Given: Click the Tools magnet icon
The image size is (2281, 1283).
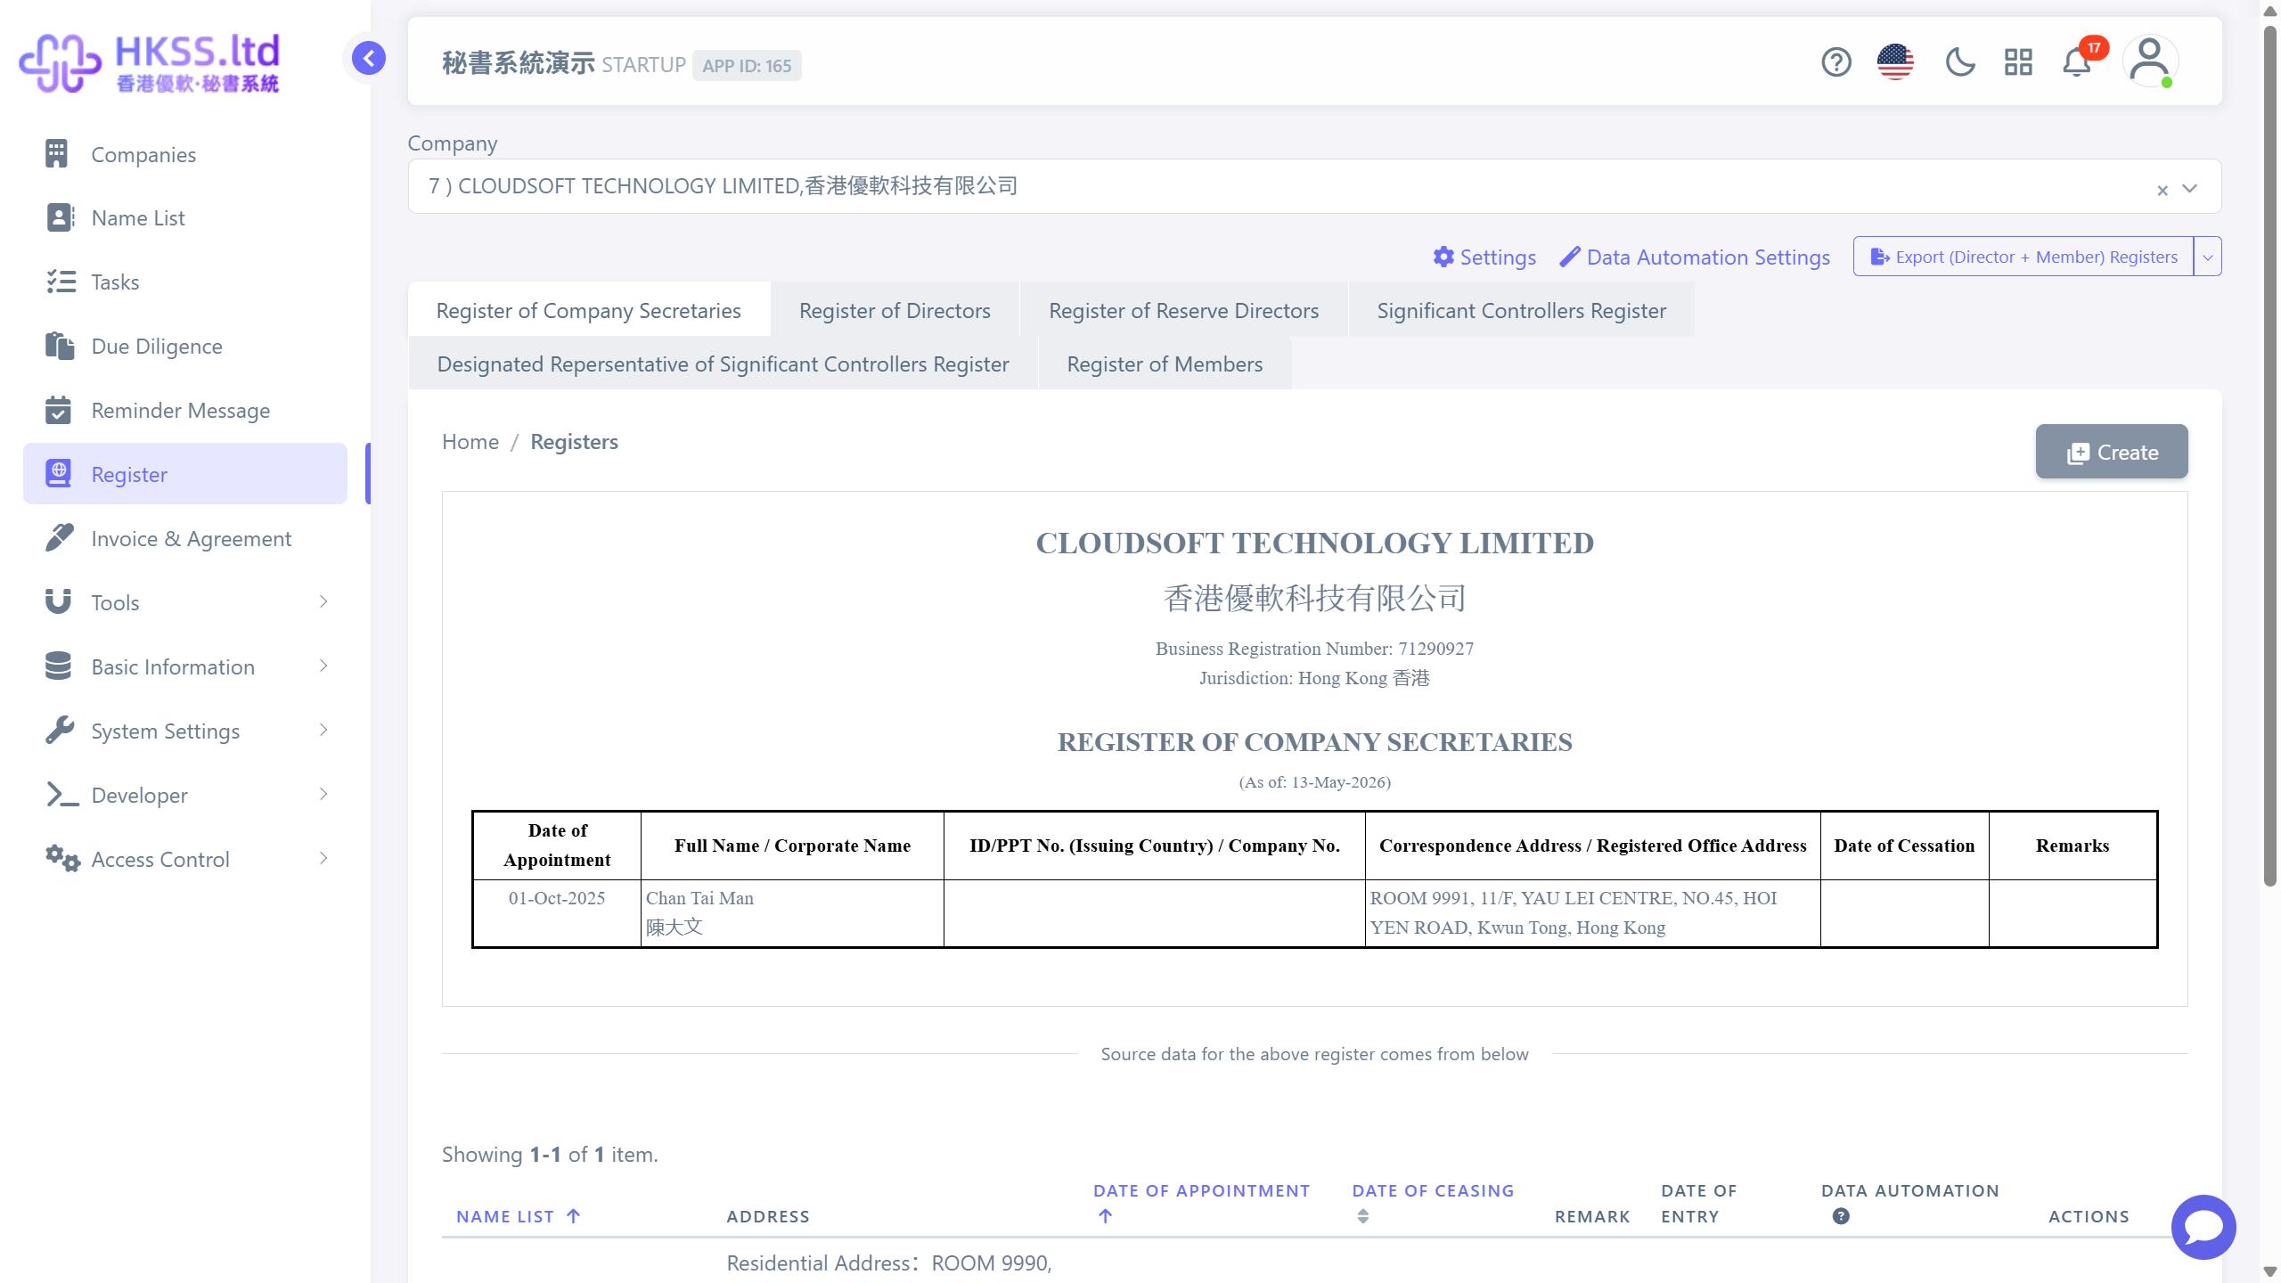Looking at the screenshot, I should click(58, 601).
